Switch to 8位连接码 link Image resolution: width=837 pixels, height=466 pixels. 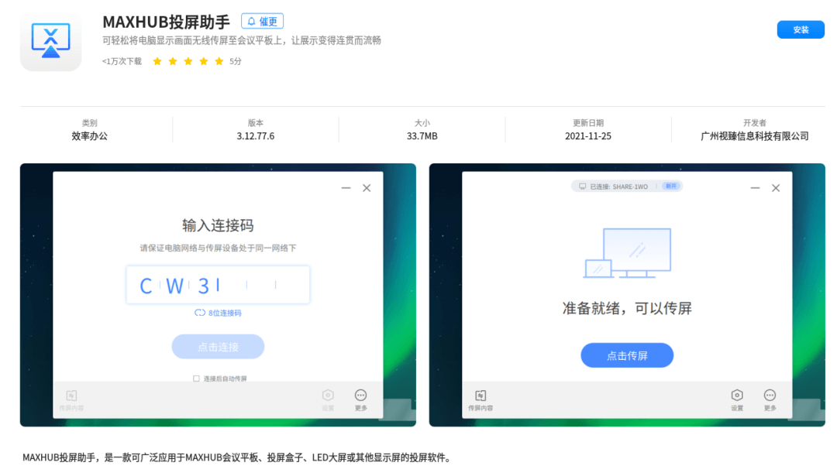click(x=225, y=313)
